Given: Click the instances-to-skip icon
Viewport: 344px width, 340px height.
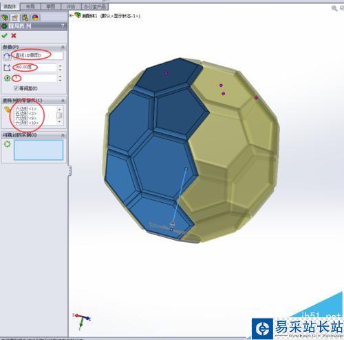Looking at the screenshot, I should pyautogui.click(x=7, y=144).
